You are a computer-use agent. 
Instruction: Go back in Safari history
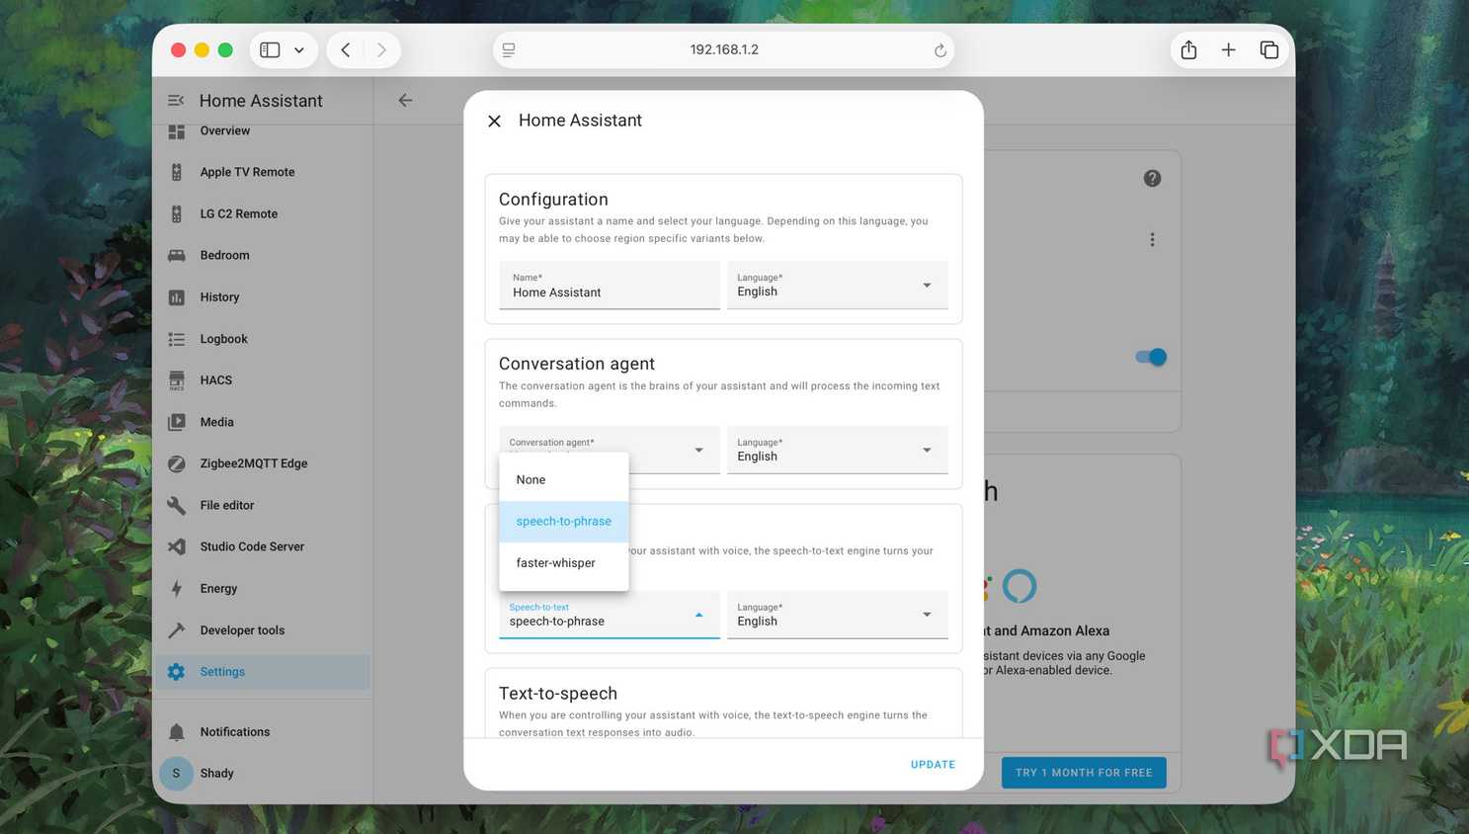coord(346,49)
